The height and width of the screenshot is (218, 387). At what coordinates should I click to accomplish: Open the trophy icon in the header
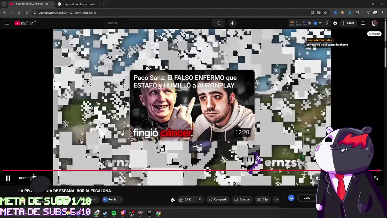pyautogui.click(x=327, y=23)
